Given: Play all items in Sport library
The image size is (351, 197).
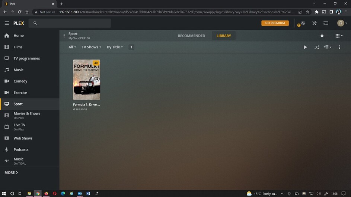Looking at the screenshot, I should tap(305, 47).
